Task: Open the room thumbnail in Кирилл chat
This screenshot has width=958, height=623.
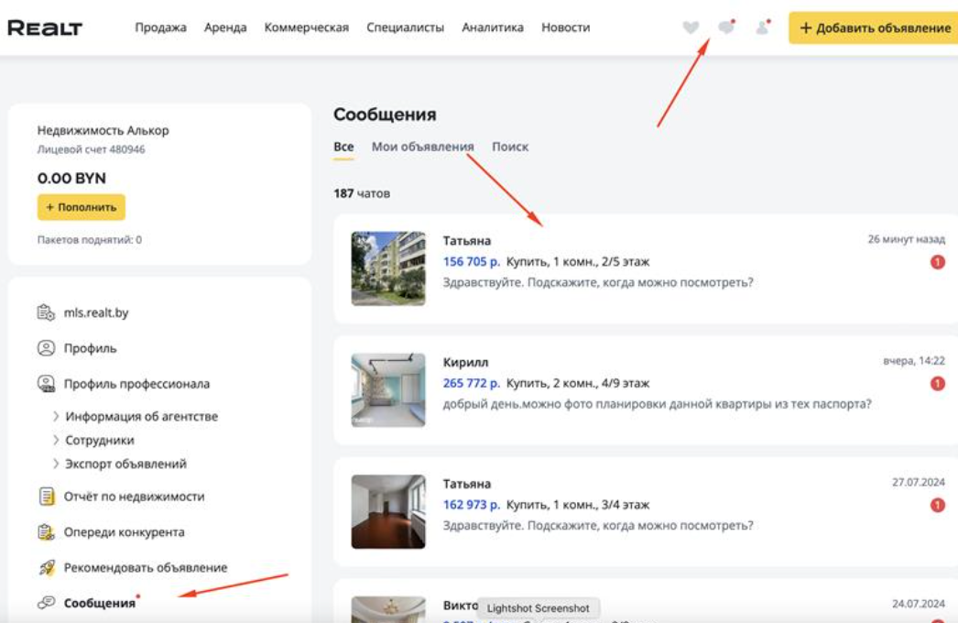Action: [x=388, y=390]
